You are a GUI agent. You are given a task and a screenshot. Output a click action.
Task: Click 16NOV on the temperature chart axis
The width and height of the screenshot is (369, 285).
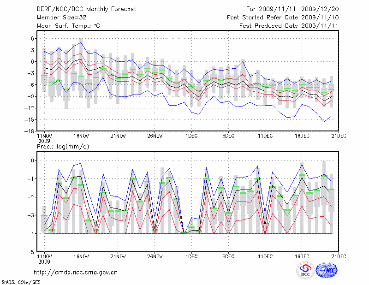pos(81,136)
